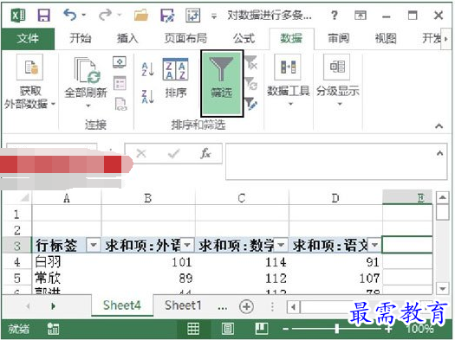Image resolution: width=455 pixels, height=340 pixels.
Task: Undo the last action
Action: point(69,15)
